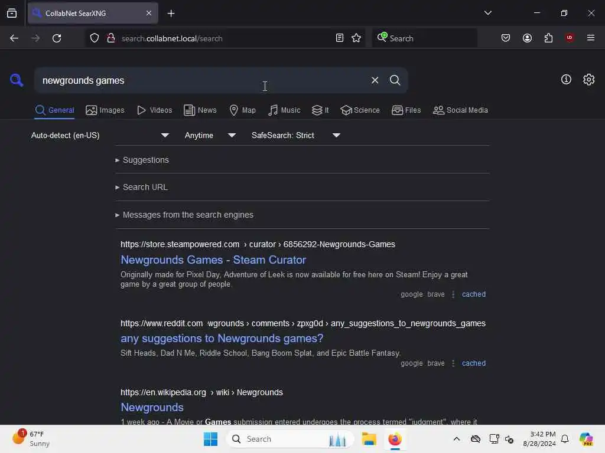Open the Firefox View icon at top left
The height and width of the screenshot is (453, 605).
(12, 13)
